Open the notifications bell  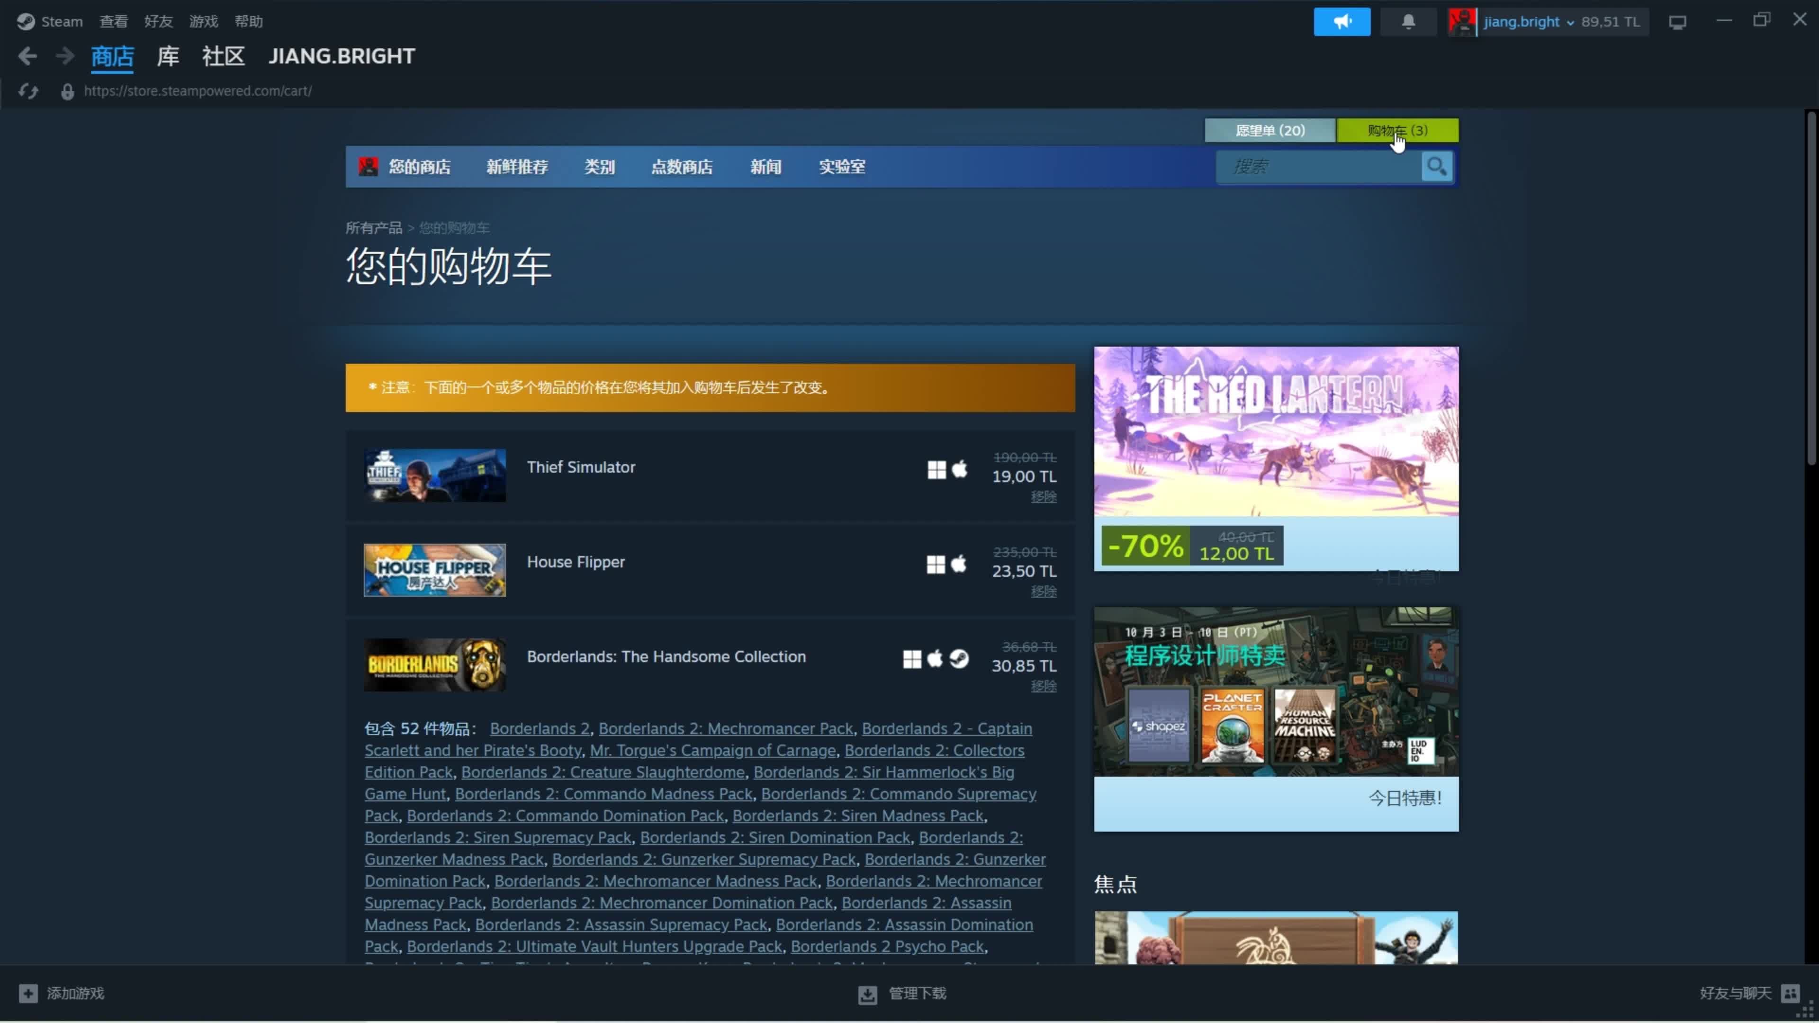1408,22
